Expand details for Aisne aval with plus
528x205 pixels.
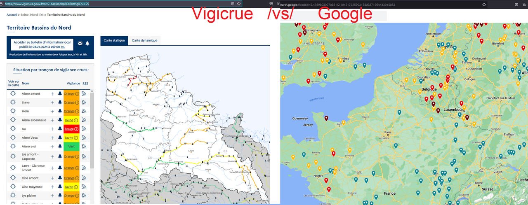coord(52,147)
